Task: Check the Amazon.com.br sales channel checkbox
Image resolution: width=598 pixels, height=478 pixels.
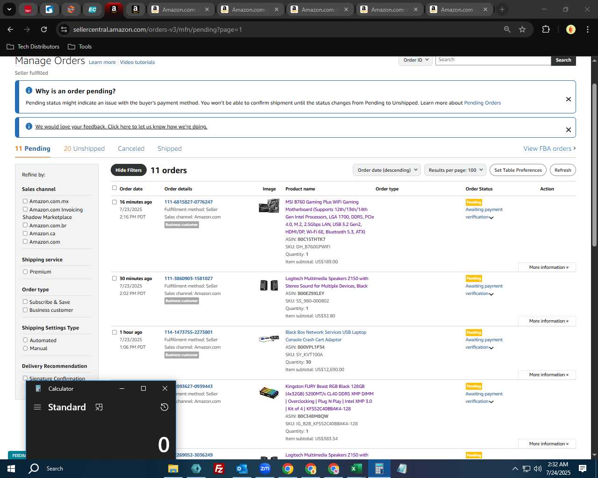Action: (x=25, y=225)
